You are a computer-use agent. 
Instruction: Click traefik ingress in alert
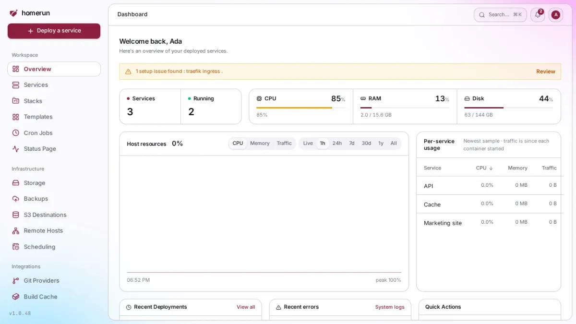tap(203, 72)
